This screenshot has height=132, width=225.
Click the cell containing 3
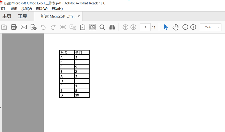[82, 76]
